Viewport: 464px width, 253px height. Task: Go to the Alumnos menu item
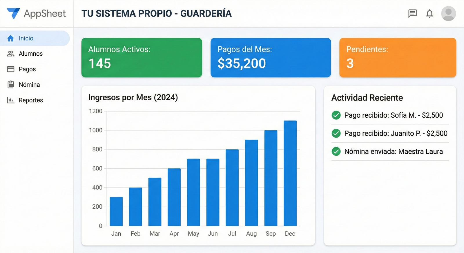30,54
